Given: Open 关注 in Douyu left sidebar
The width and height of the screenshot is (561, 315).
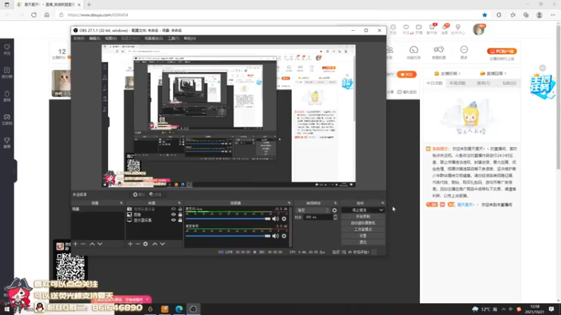Looking at the screenshot, I should pyautogui.click(x=7, y=49).
